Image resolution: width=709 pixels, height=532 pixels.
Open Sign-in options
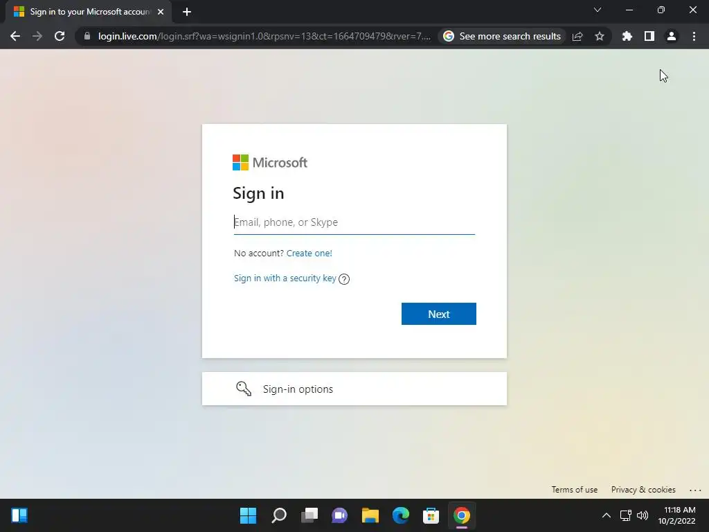pos(354,389)
